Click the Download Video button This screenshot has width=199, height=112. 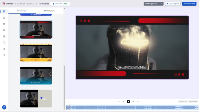pos(189,4)
